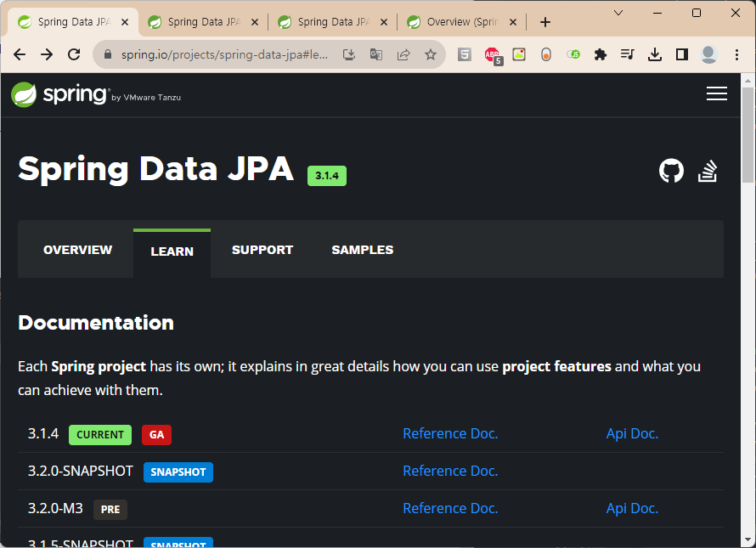
Task: Click the page scrollbar thumb
Action: 748,135
